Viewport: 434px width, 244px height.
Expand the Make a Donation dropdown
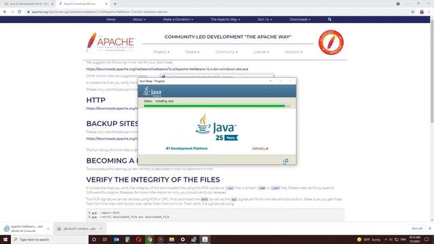coord(178,20)
